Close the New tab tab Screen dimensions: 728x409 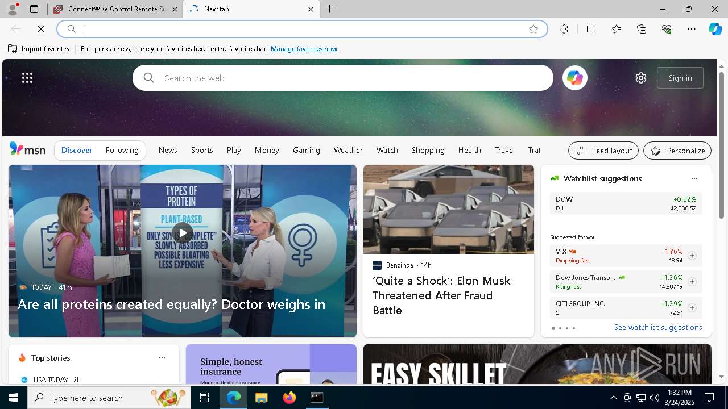pos(311,9)
